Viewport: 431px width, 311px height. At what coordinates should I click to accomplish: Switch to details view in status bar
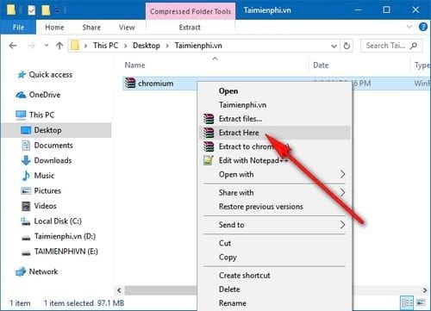click(x=407, y=302)
